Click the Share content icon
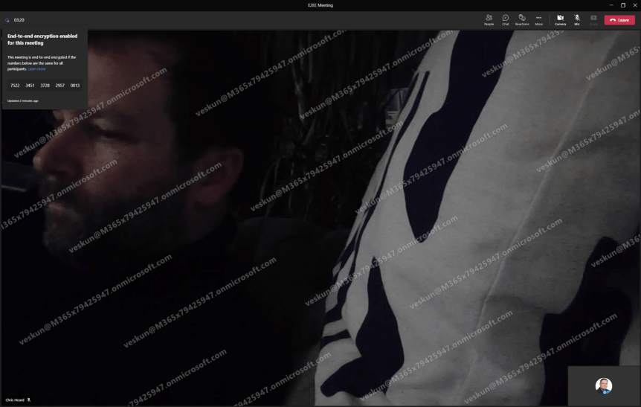The image size is (641, 407). (x=593, y=19)
